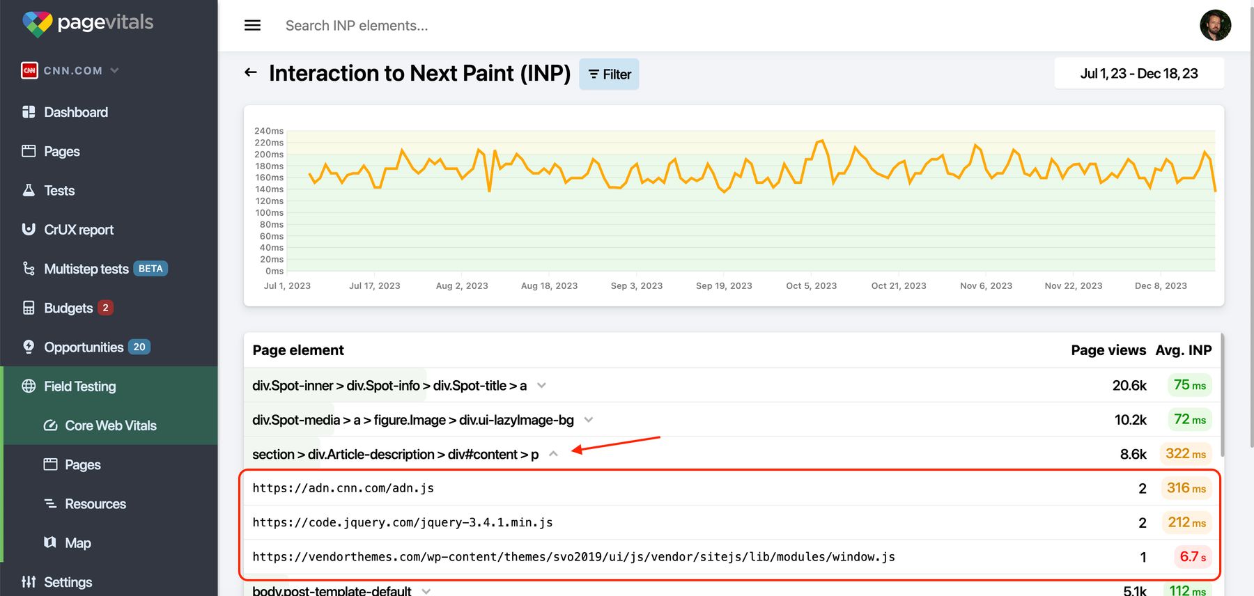Click the pagevitals heart logo

click(x=38, y=24)
